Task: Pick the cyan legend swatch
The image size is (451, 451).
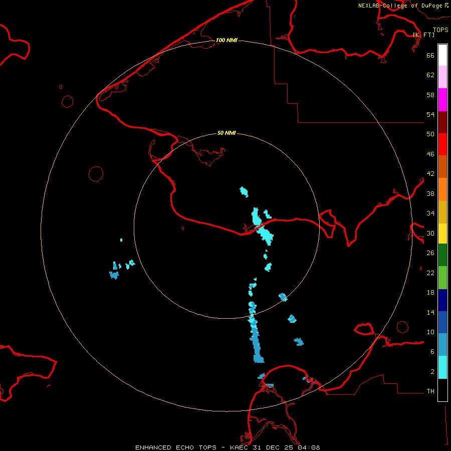Action: [442, 367]
